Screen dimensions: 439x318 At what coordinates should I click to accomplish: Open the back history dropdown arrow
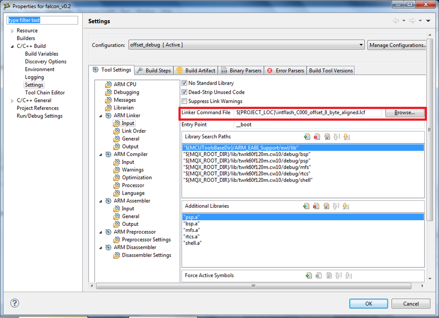coord(404,21)
